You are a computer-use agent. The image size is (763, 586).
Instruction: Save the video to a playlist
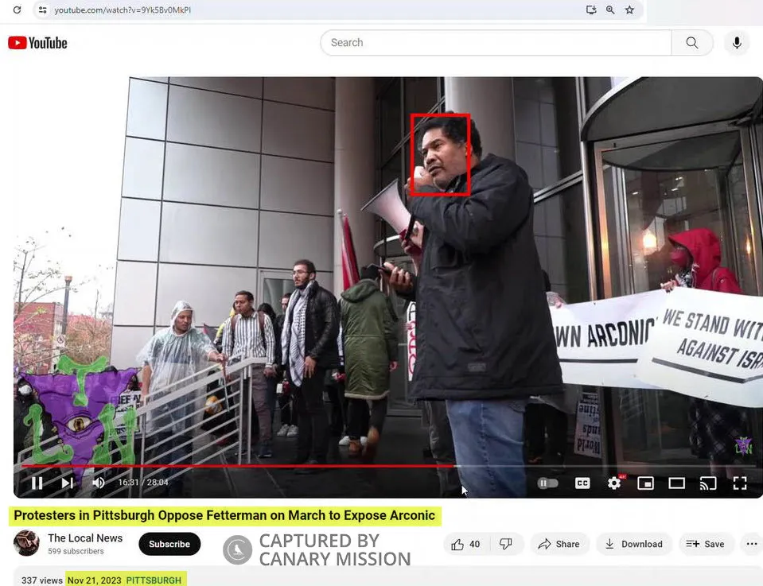(x=705, y=544)
